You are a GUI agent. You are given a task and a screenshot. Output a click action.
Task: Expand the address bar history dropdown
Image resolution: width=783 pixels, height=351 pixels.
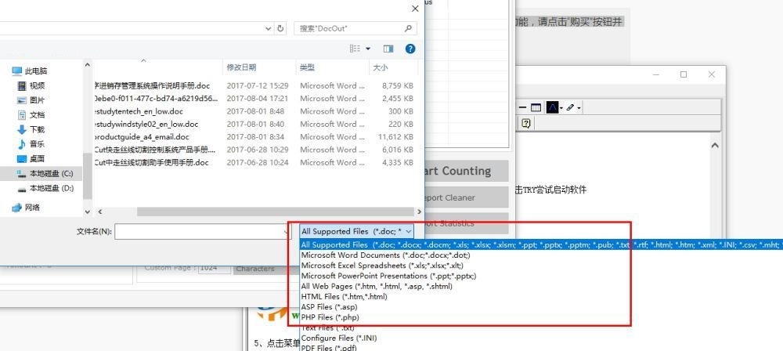point(269,28)
